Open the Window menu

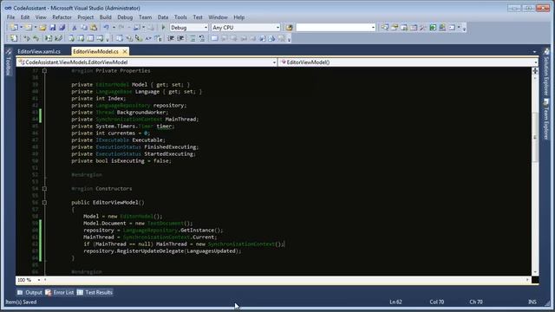[x=218, y=17]
